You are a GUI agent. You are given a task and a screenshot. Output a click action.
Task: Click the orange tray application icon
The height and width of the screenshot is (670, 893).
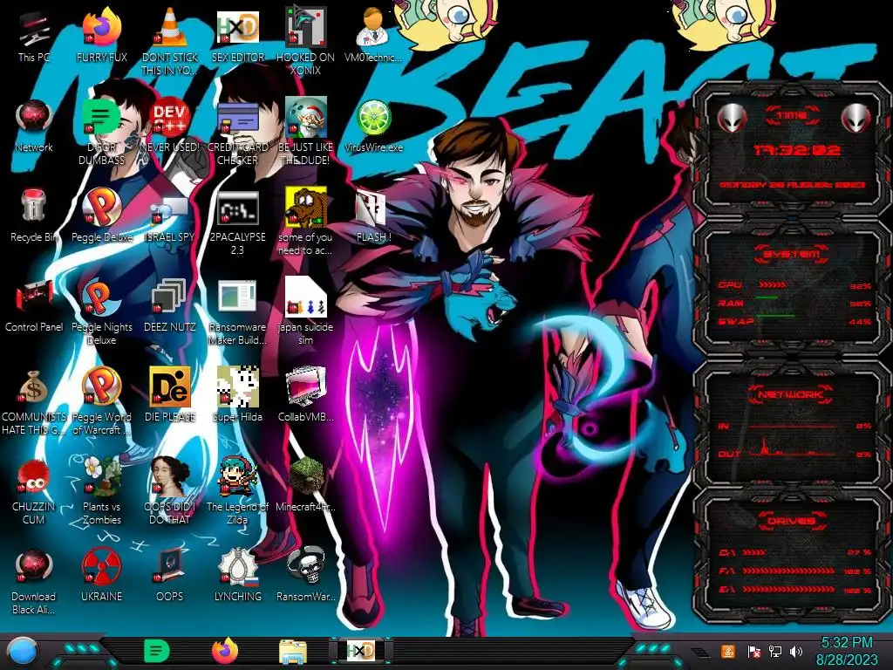(727, 651)
